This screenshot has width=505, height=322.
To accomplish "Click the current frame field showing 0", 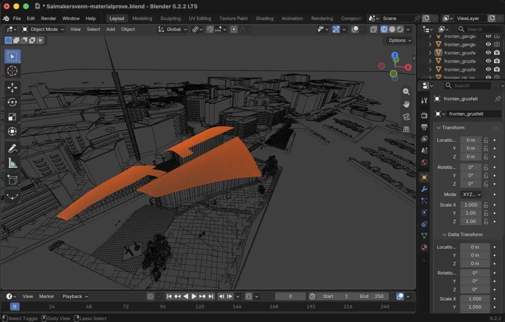I will 290,296.
